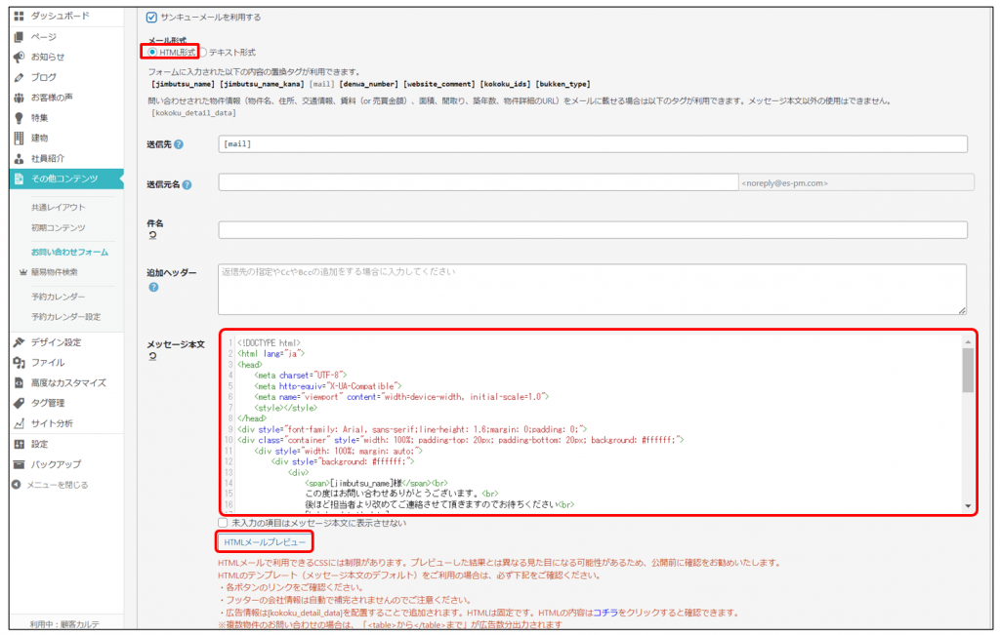
Task: Click the 建物 building icon
Action: (x=19, y=138)
